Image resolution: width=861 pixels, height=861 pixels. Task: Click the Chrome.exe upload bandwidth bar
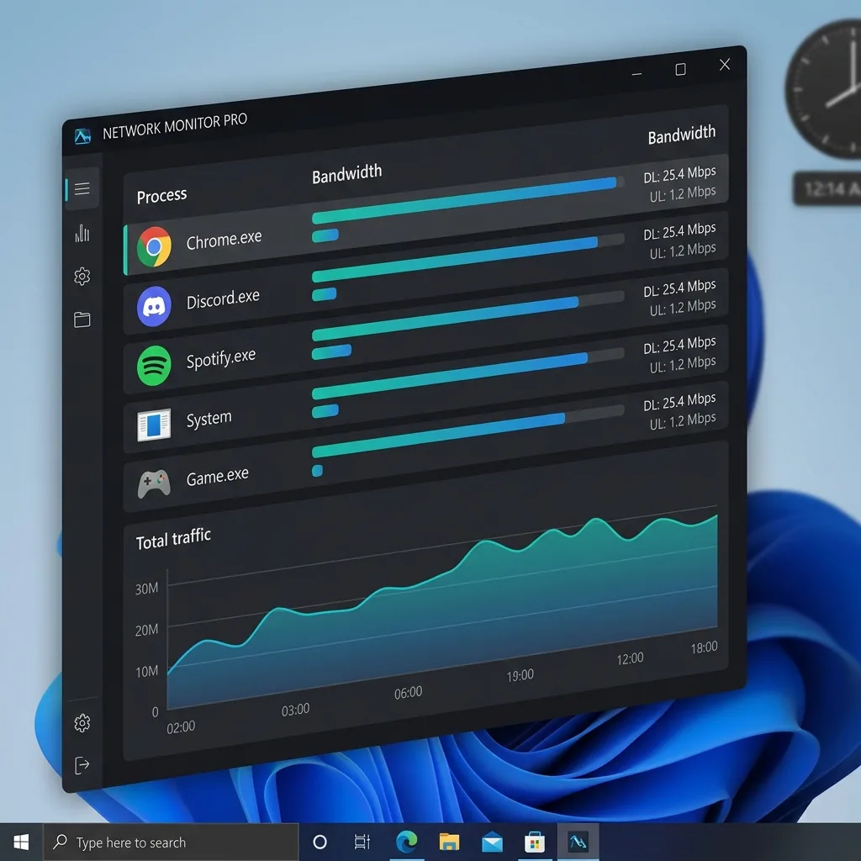point(325,236)
